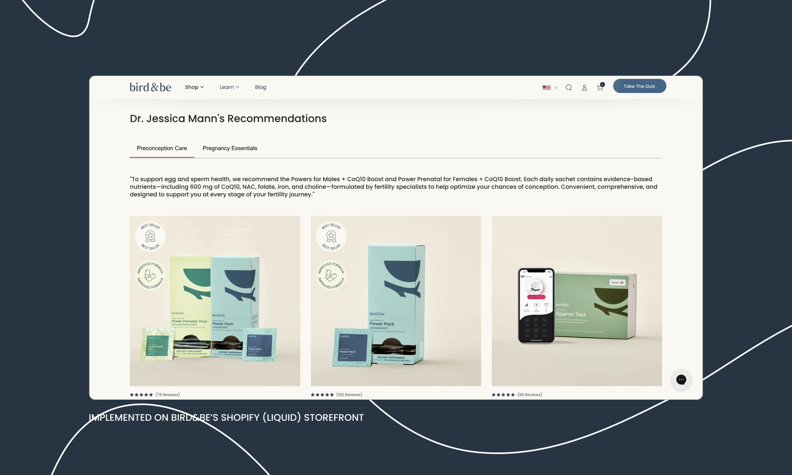
Task: Click Improved Formula badge on Prenatal bundle
Action: point(150,275)
